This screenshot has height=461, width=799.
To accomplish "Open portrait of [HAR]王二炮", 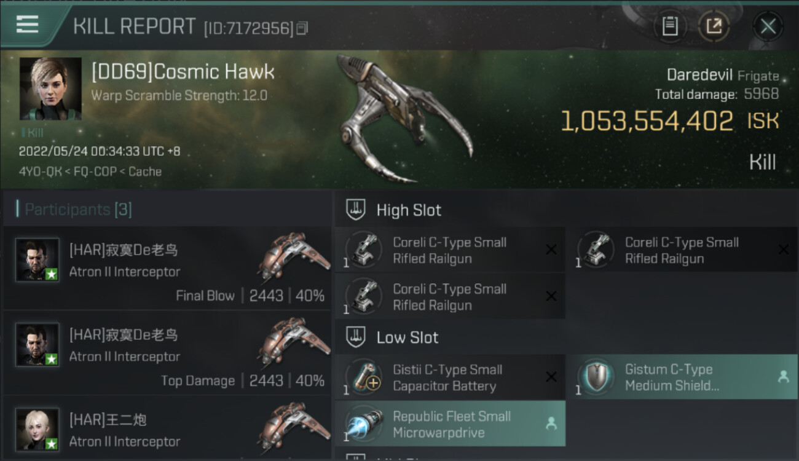I will click(37, 430).
